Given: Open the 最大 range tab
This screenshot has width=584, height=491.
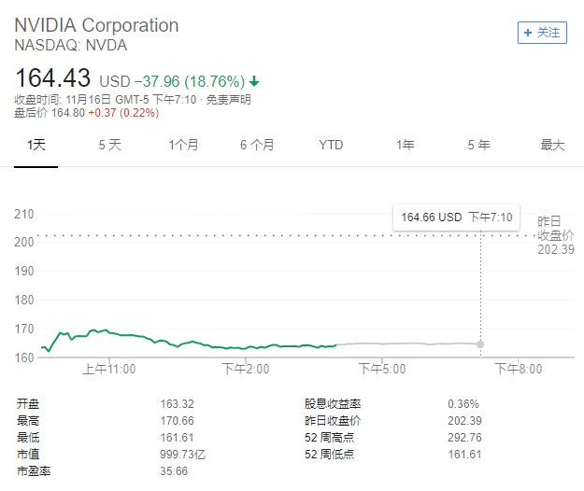Looking at the screenshot, I should click(x=553, y=145).
